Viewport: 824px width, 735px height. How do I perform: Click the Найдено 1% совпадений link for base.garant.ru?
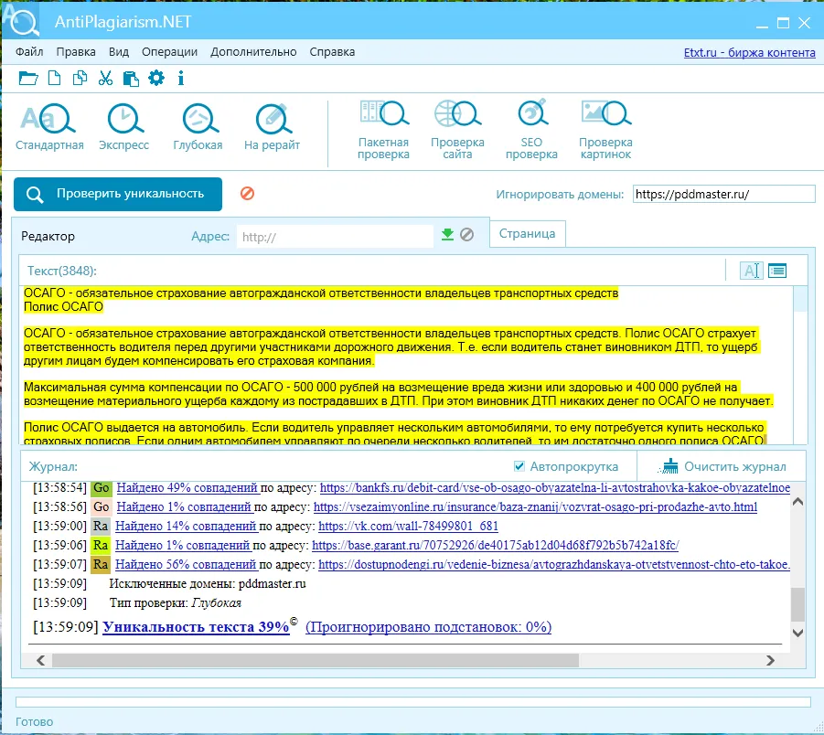click(x=182, y=546)
